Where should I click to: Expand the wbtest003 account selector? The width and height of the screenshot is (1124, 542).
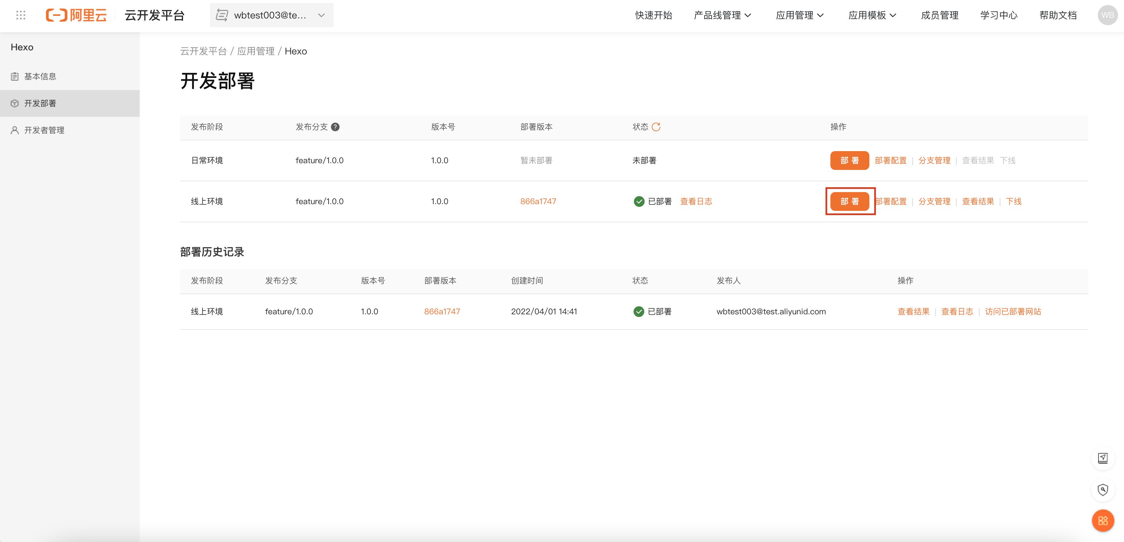271,15
